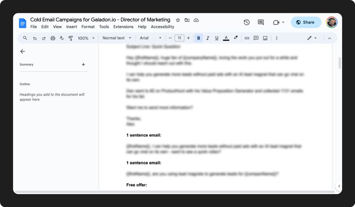Toggle italic formatting
The image size is (355, 207).
point(208,38)
